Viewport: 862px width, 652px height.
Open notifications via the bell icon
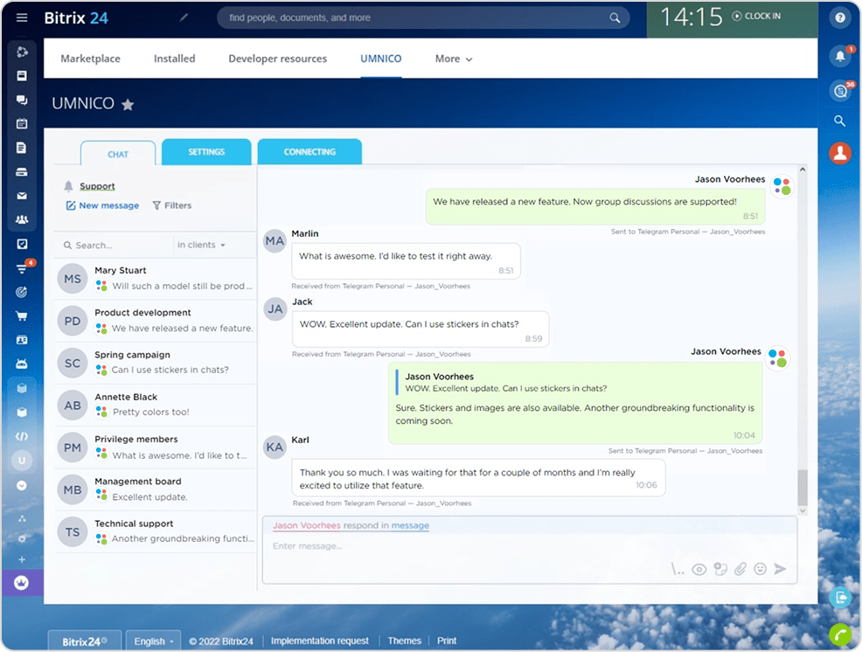pyautogui.click(x=839, y=55)
